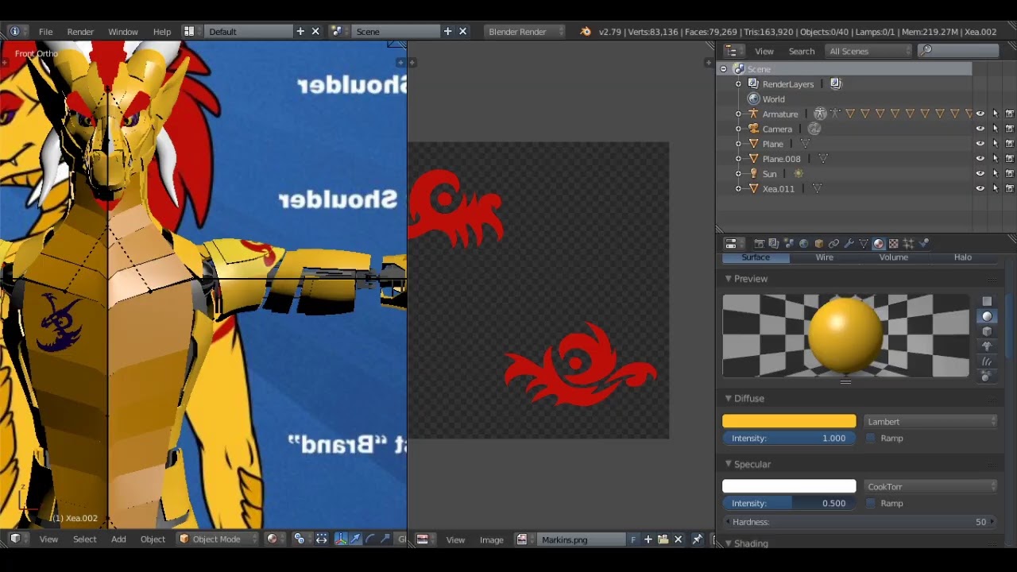The width and height of the screenshot is (1017, 572).
Task: Open the CookTorr specular shader dropdown
Action: pyautogui.click(x=930, y=486)
